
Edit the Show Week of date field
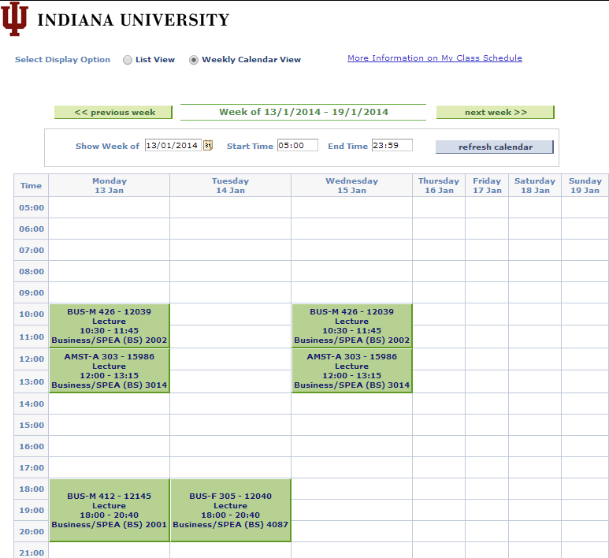173,145
